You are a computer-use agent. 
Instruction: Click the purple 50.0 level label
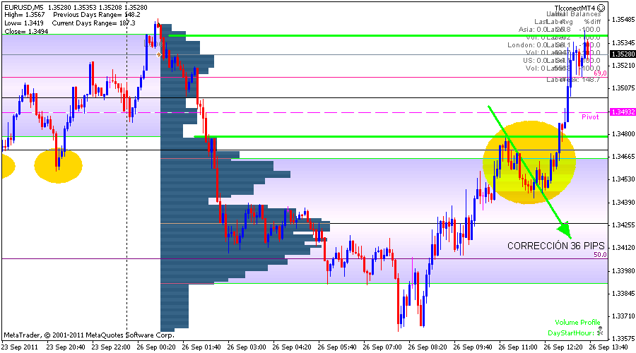pos(600,255)
